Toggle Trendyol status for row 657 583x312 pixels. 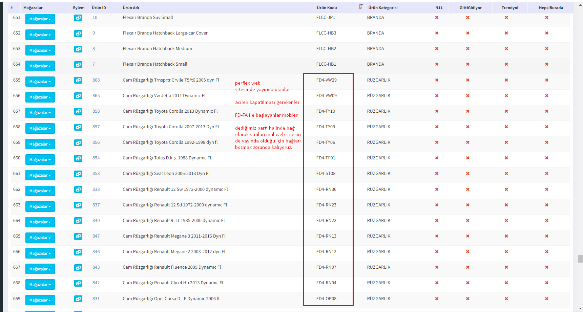[x=506, y=111]
